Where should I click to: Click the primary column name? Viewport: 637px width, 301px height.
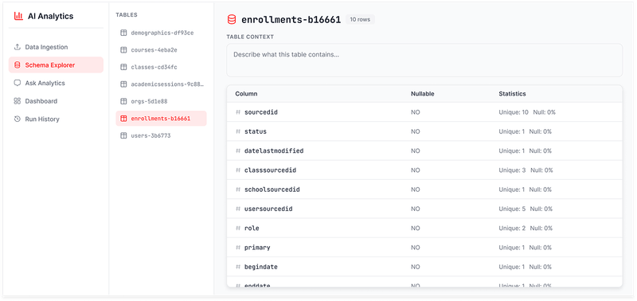pyautogui.click(x=257, y=248)
